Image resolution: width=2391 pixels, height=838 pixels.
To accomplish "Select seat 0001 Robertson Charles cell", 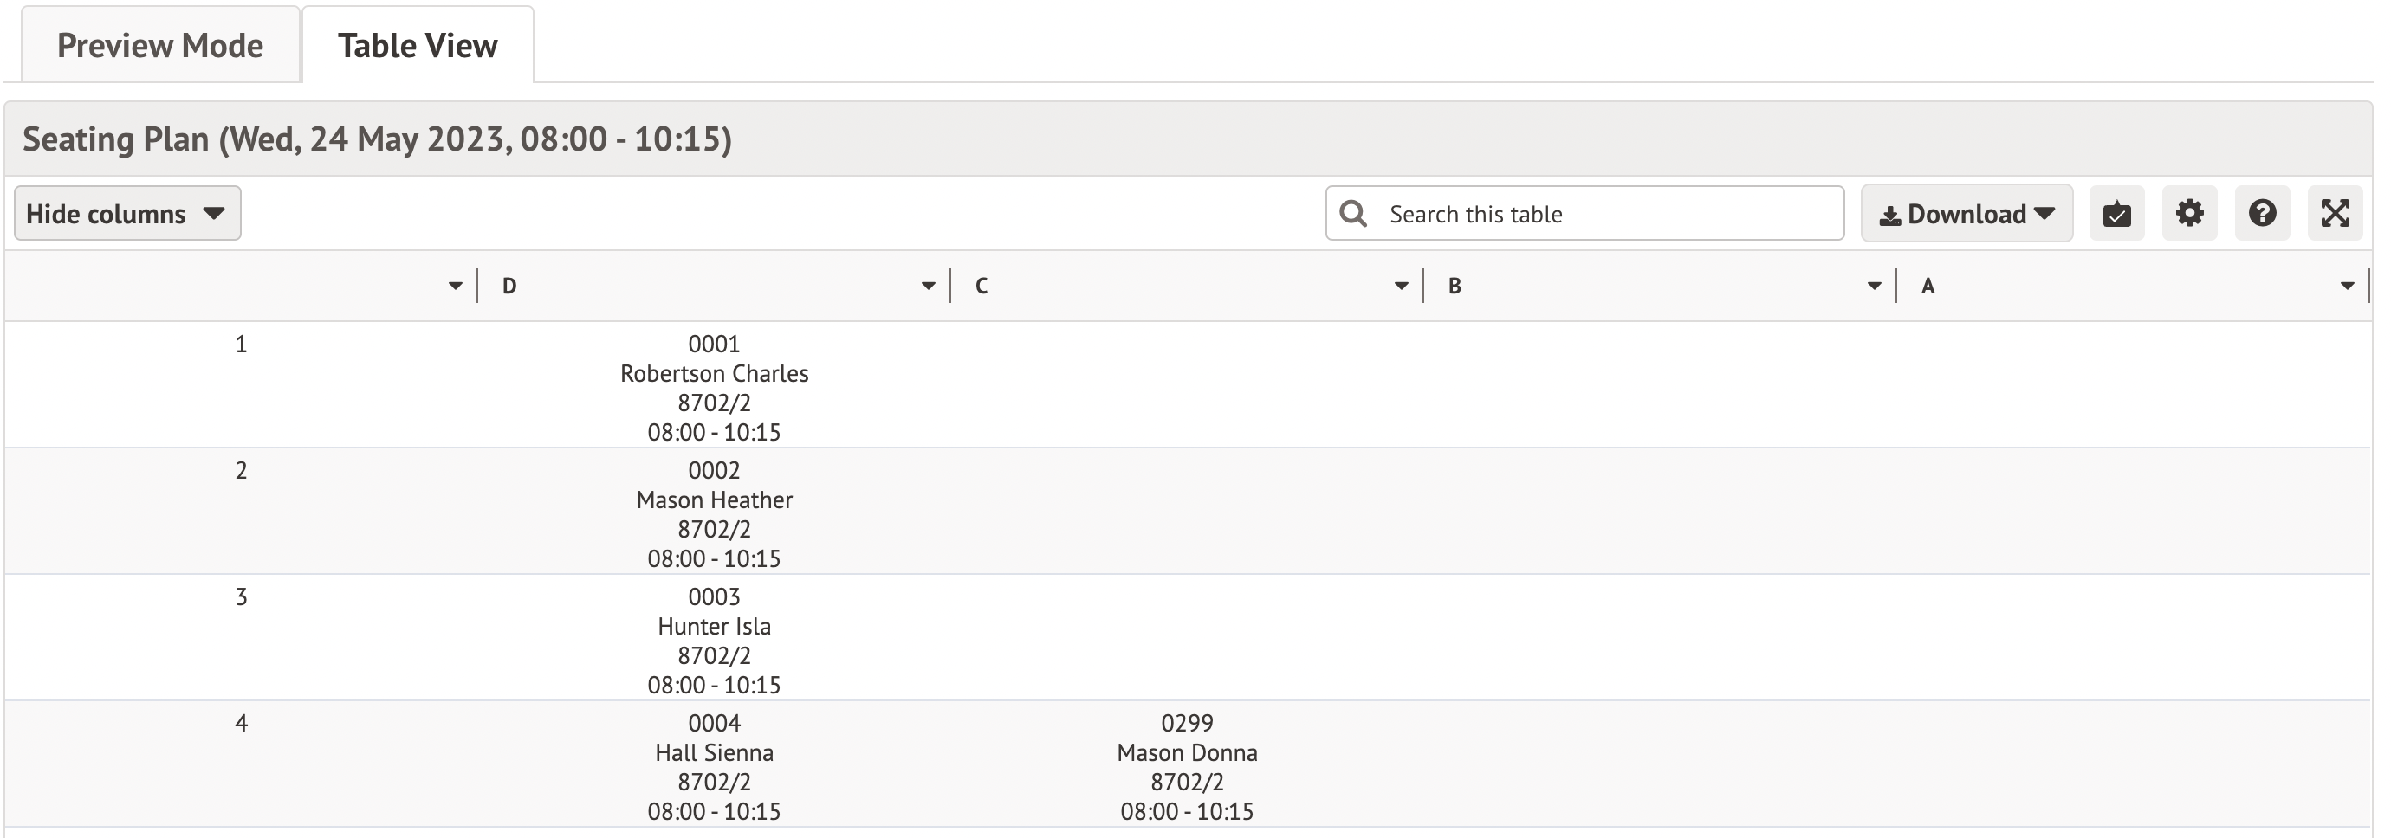I will pyautogui.click(x=714, y=387).
